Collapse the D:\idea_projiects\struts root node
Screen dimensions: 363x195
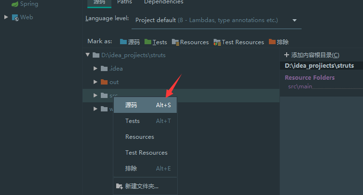pos(88,55)
